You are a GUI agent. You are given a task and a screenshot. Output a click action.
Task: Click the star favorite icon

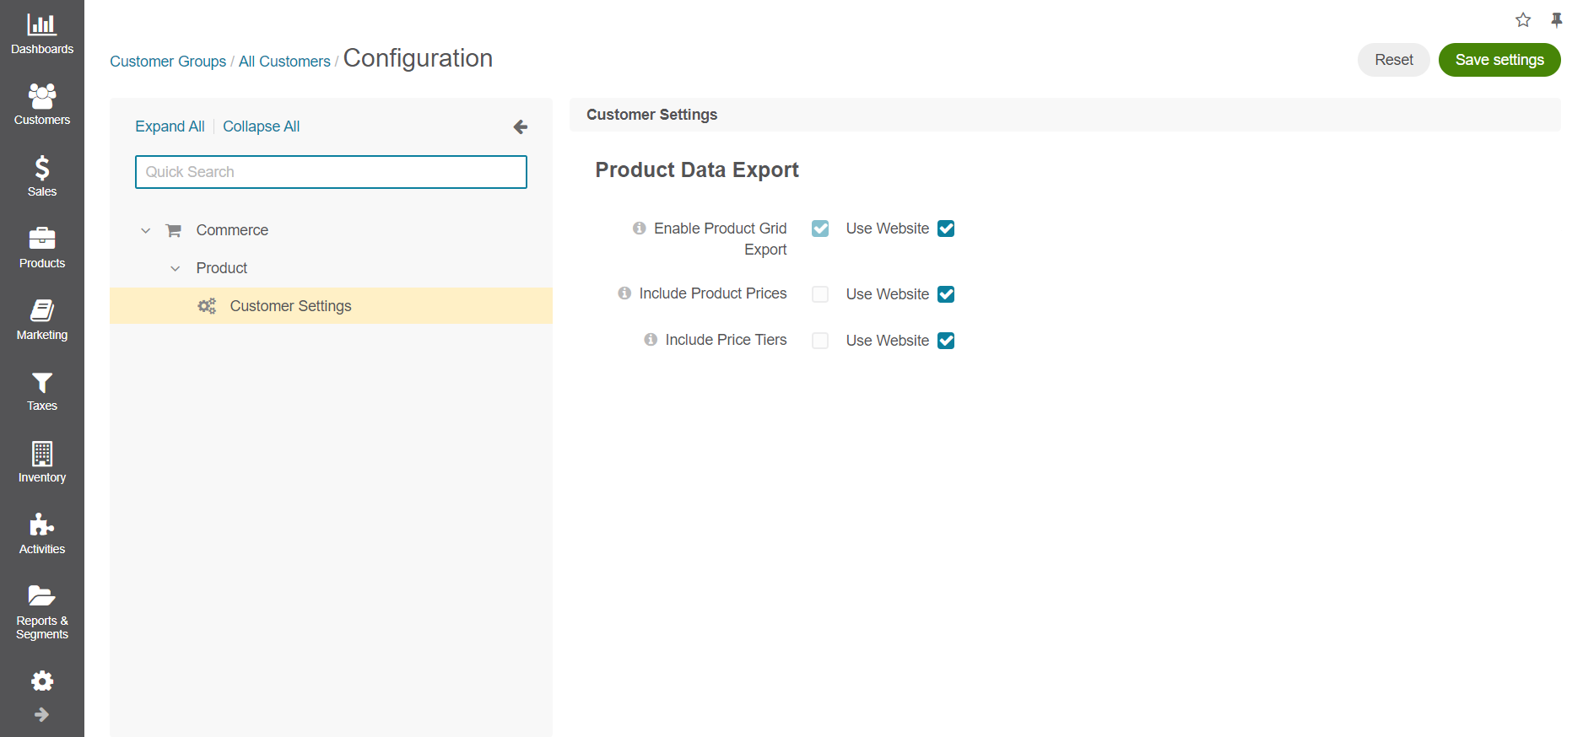[1522, 19]
